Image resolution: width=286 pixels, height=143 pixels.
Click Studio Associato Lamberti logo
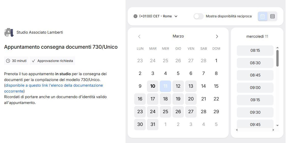click(9, 32)
